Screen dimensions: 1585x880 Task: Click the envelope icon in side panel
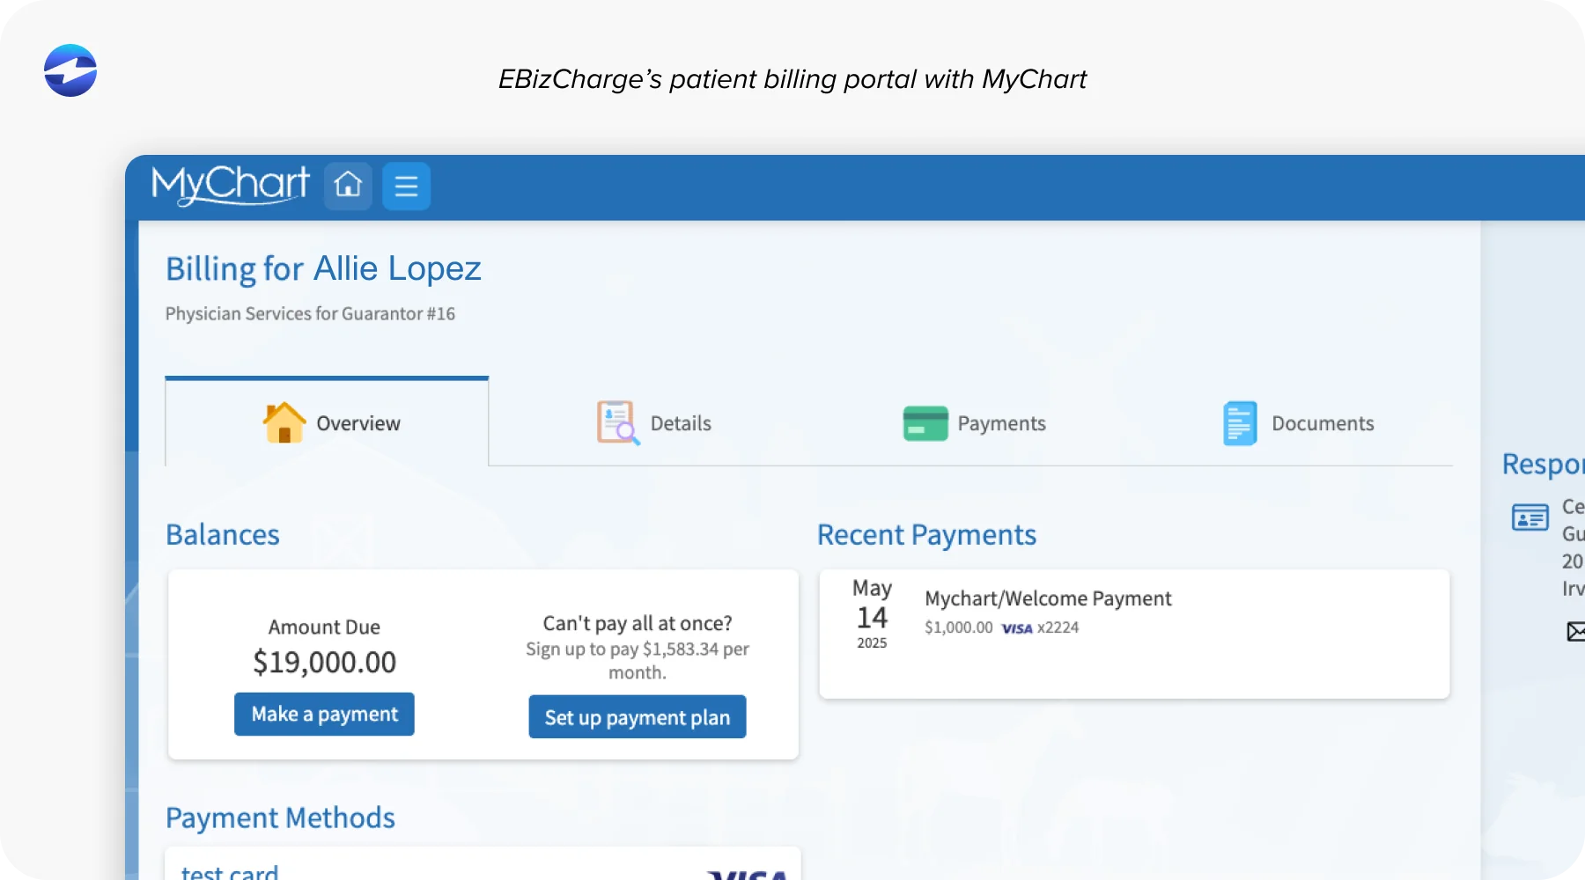click(x=1576, y=631)
